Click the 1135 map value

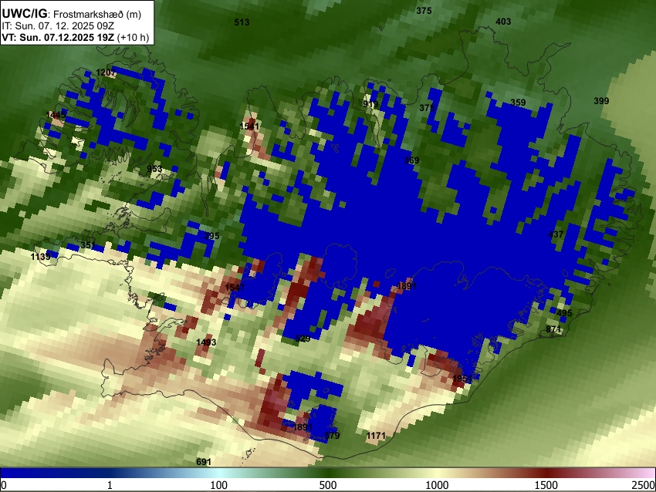pos(41,256)
